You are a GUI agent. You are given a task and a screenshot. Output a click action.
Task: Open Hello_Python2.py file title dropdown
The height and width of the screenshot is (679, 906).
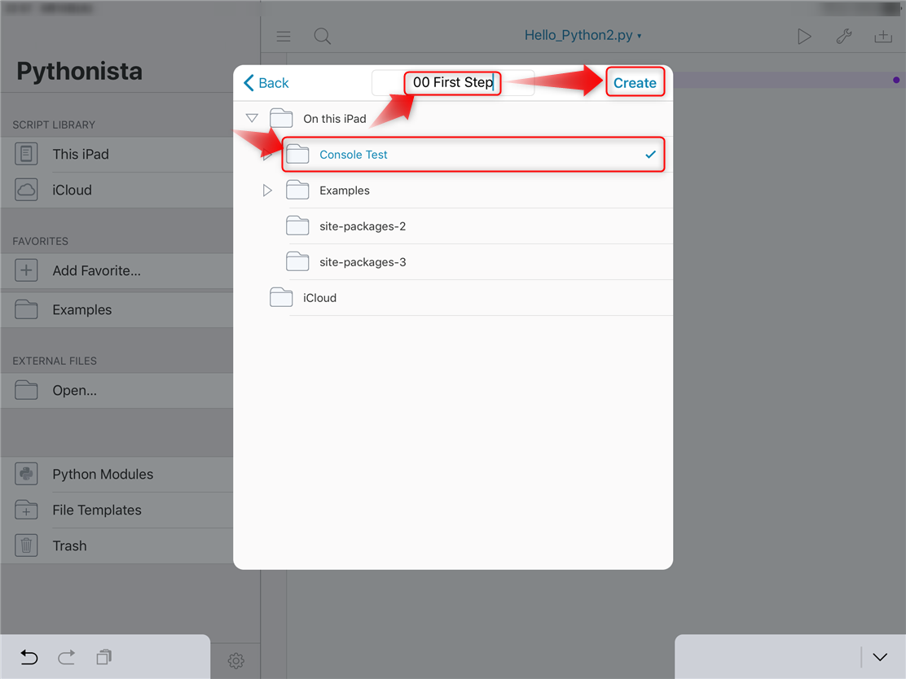click(x=583, y=36)
